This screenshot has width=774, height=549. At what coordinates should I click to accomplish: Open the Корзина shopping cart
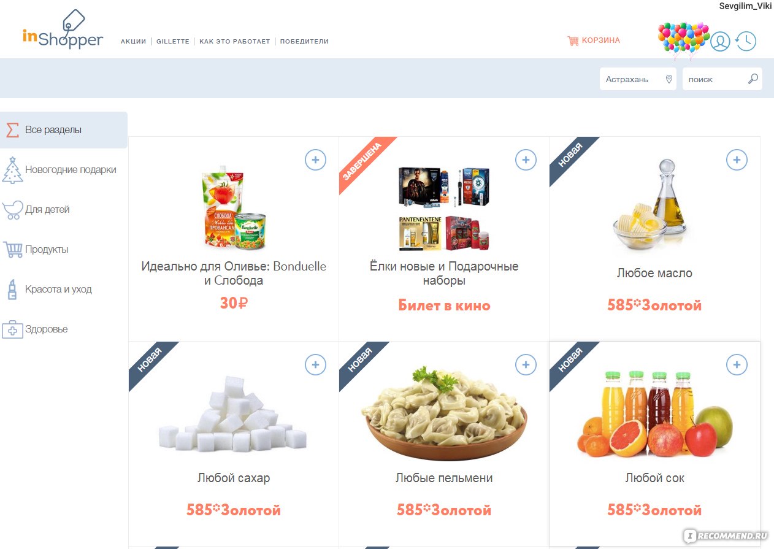pos(594,40)
